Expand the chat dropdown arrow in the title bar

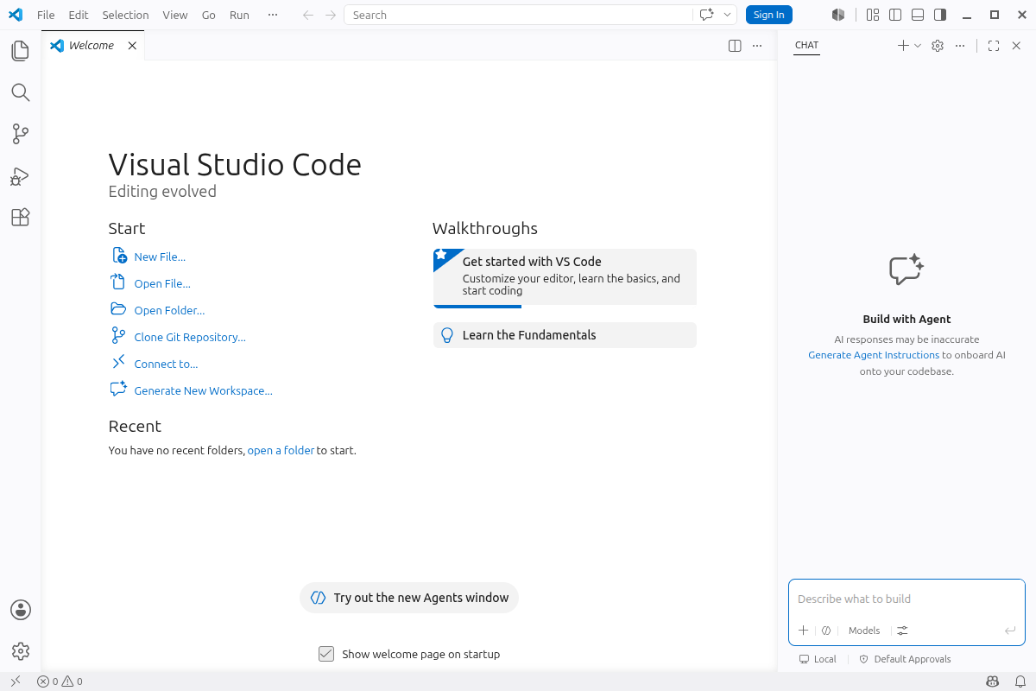click(728, 15)
